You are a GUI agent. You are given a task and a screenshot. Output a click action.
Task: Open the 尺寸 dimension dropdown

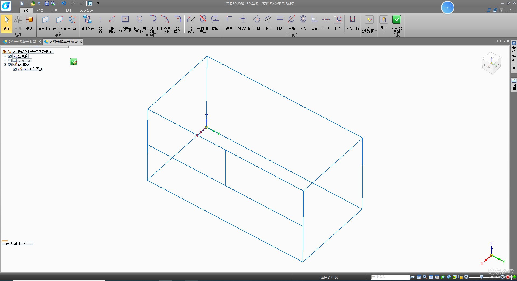coord(384,32)
